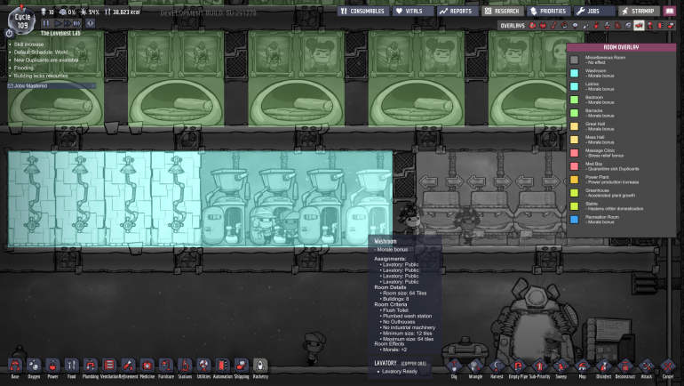Click the Power Plant legend entry
This screenshot has width=684, height=386.
[x=604, y=180]
